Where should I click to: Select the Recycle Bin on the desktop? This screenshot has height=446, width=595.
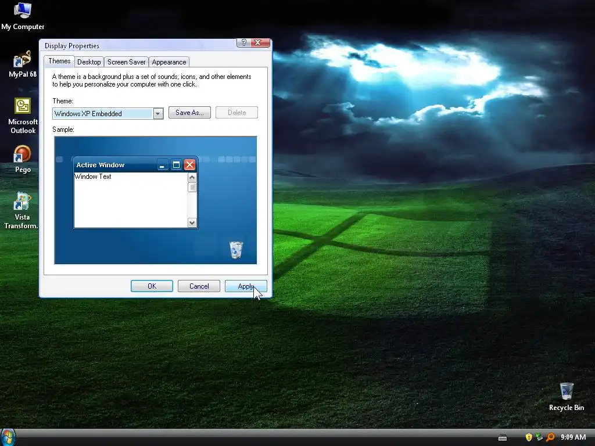(566, 397)
